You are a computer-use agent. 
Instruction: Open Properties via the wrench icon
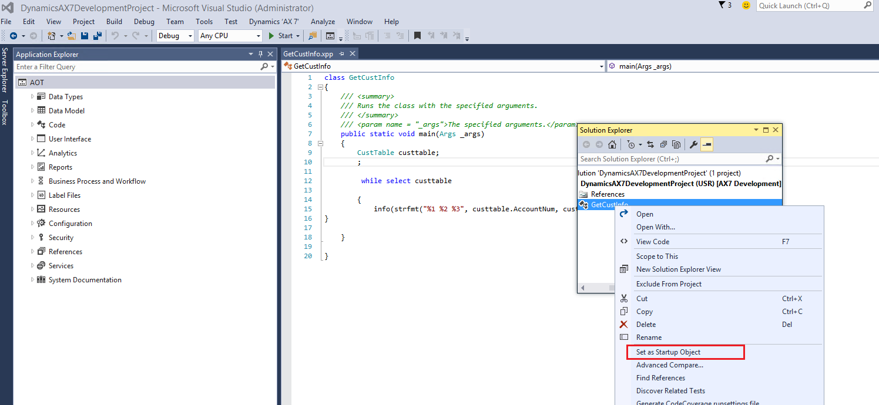click(x=694, y=144)
